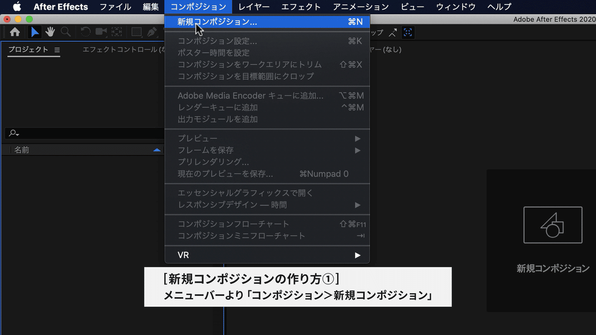Click コンポジション設定... menu entry
Screen dimensions: 596x335
pos(267,41)
